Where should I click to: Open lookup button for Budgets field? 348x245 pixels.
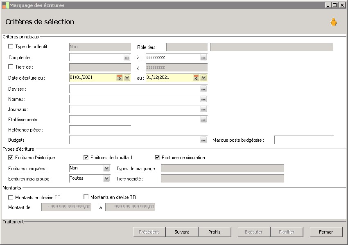[x=203, y=140]
